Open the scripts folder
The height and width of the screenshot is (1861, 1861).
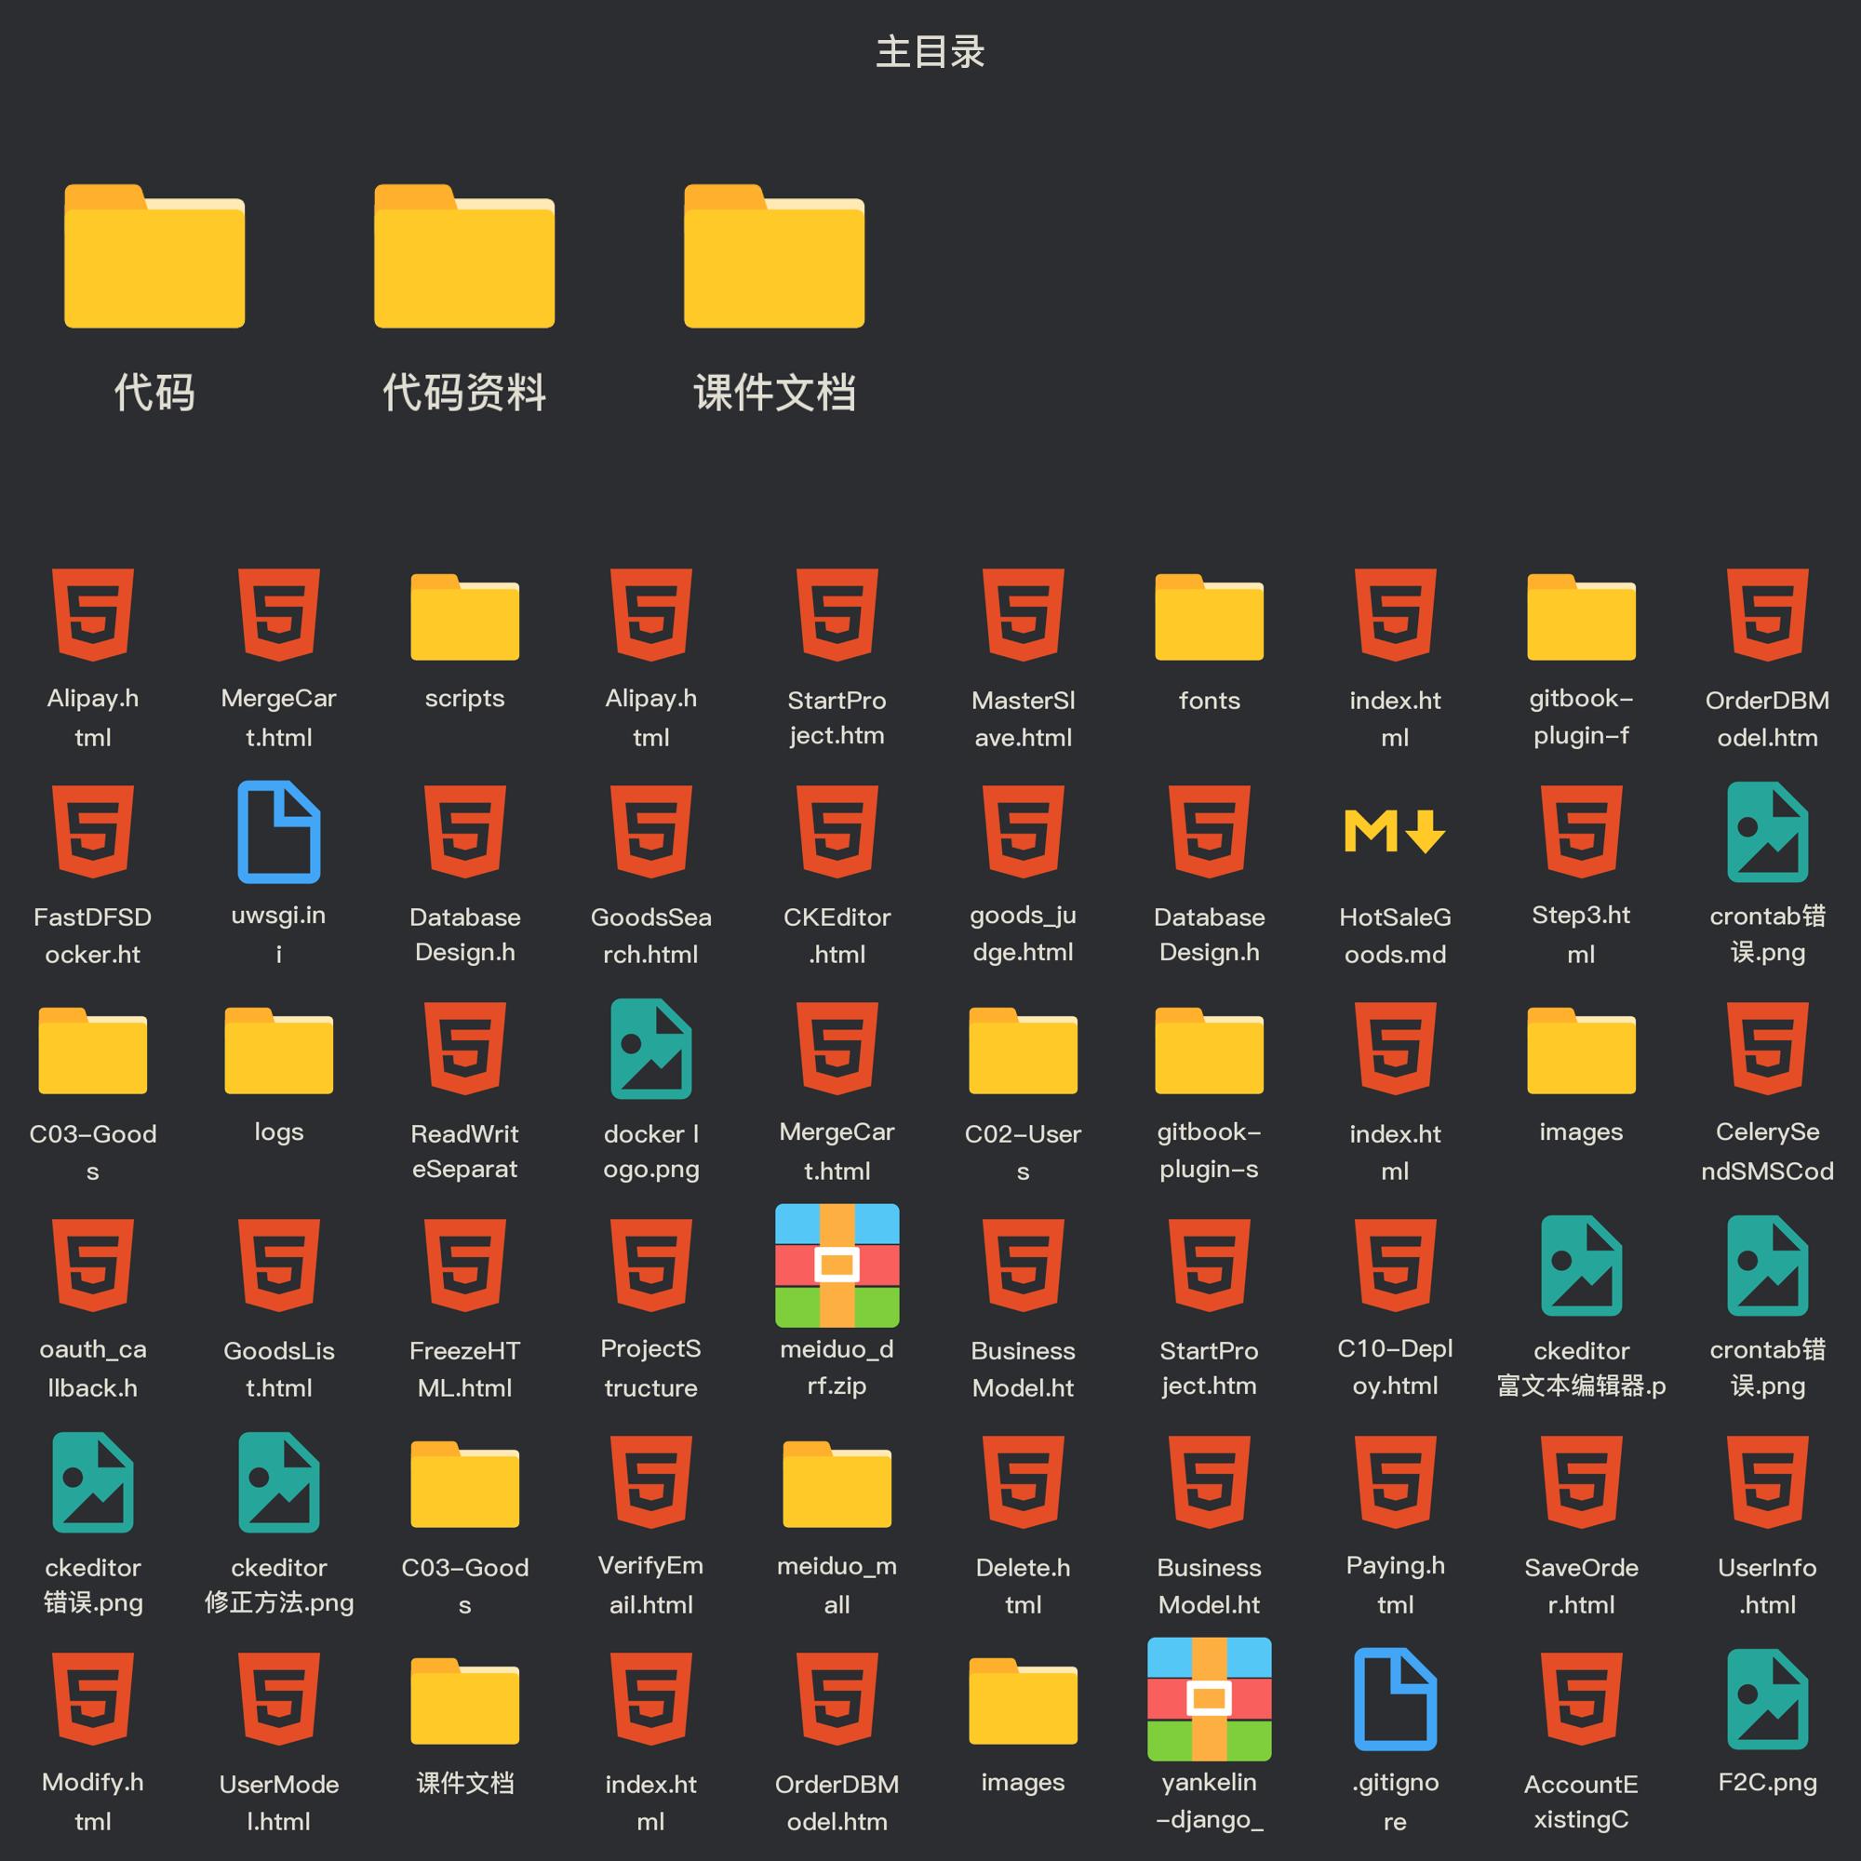pos(464,618)
